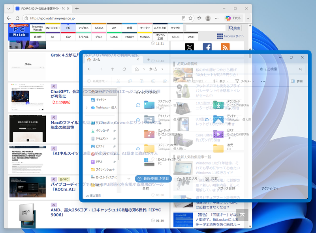Screen dimensions: 316x233
Task: Open the Edge favorites list icon
Action: [x=199, y=18]
